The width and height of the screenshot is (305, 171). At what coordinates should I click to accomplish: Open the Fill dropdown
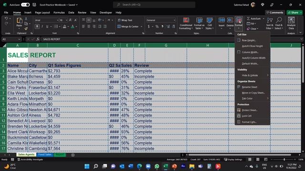tap(251, 24)
